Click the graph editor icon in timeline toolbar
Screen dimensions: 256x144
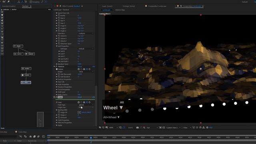click(44, 136)
